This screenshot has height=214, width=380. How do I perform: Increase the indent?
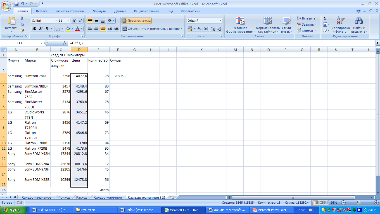tap(117, 29)
